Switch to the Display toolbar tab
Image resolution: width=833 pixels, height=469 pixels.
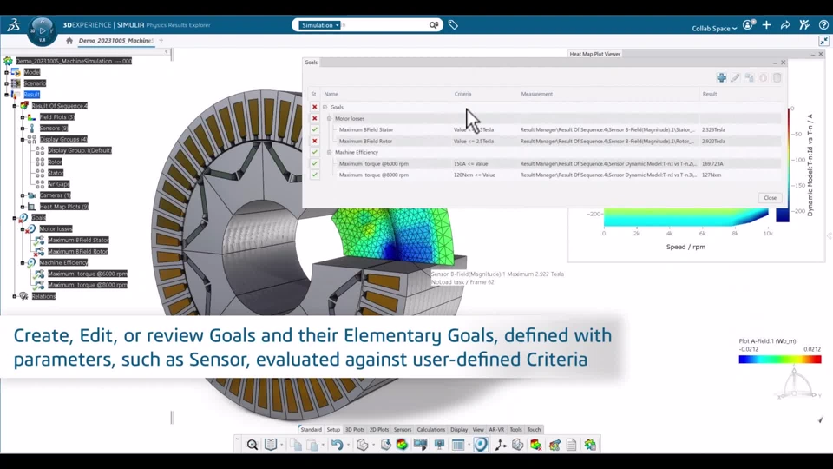(459, 430)
